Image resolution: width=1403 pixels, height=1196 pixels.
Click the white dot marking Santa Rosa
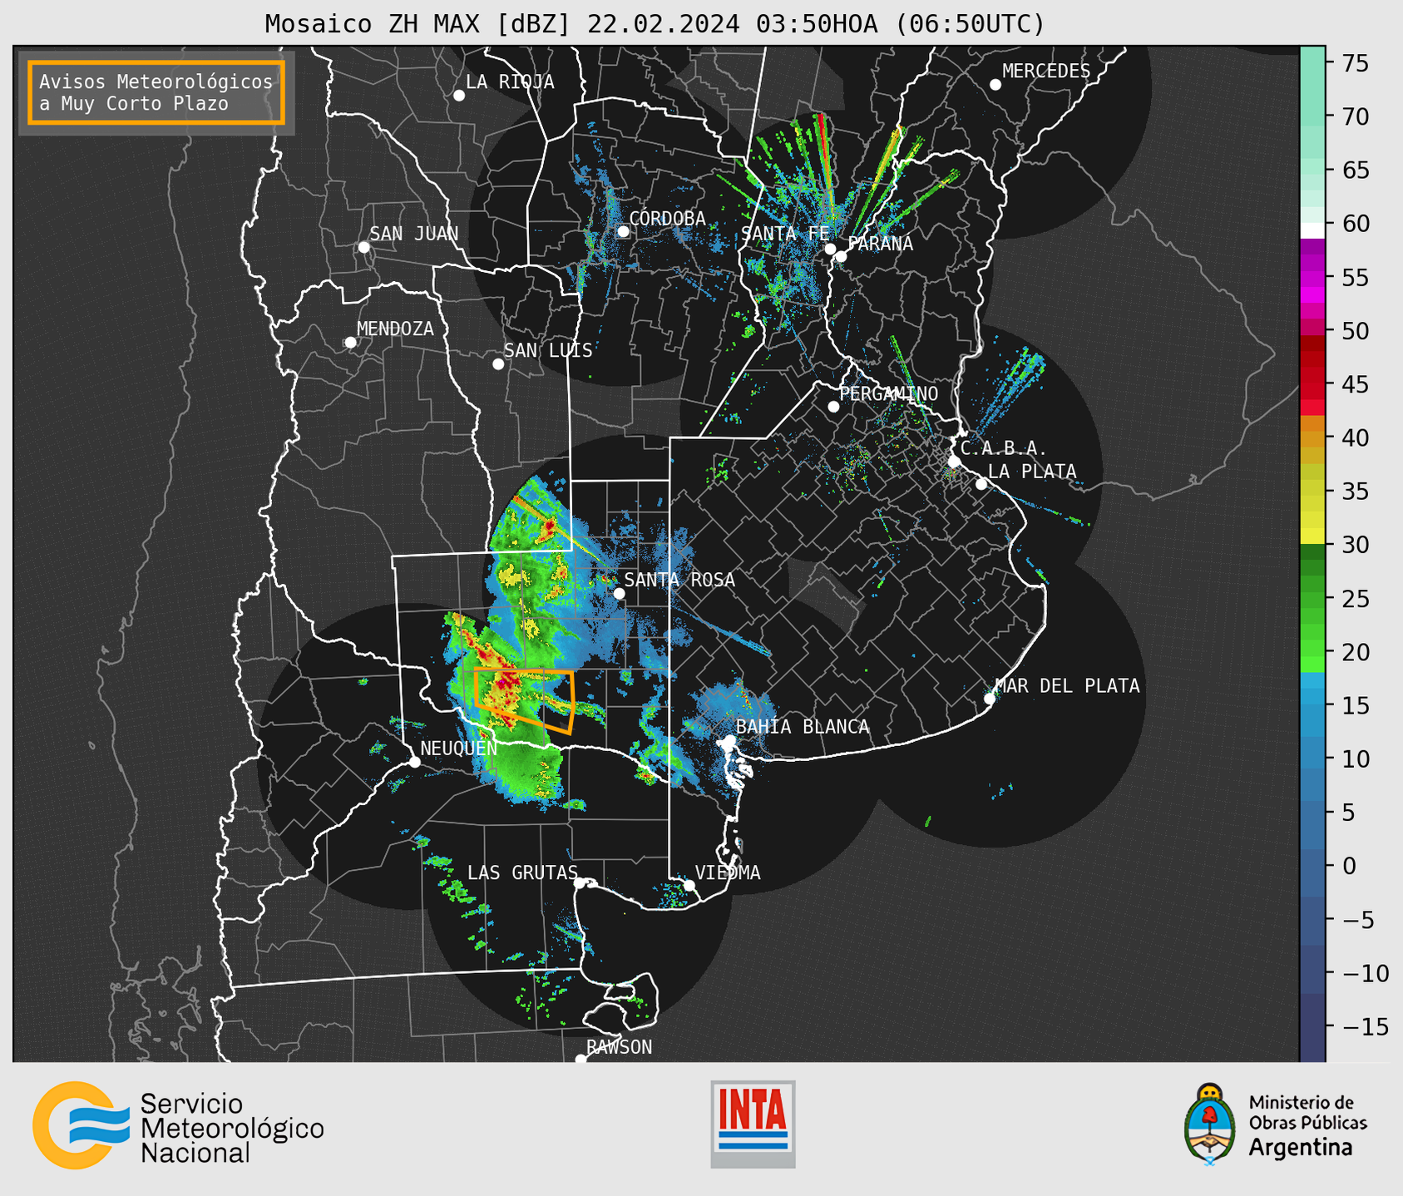(619, 593)
